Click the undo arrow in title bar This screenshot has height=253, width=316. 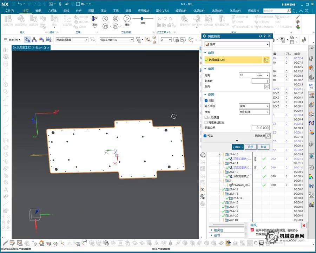click(19, 4)
